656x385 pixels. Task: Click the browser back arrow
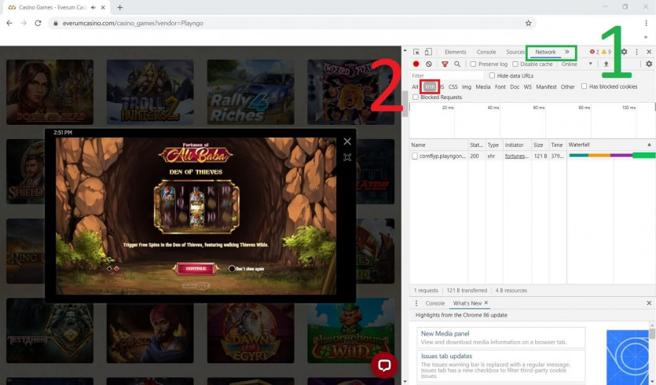coord(9,24)
